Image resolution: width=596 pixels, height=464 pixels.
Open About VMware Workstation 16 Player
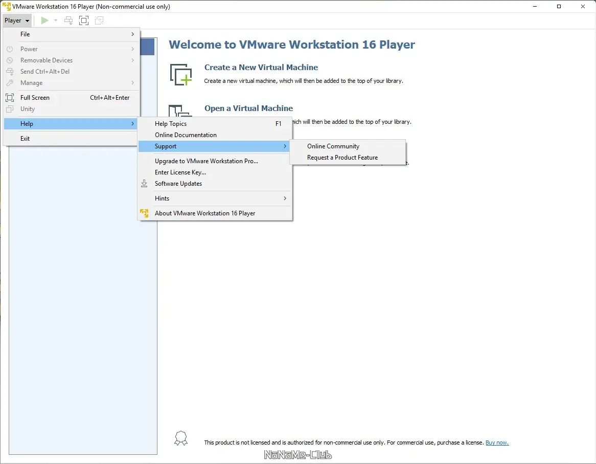(215, 213)
